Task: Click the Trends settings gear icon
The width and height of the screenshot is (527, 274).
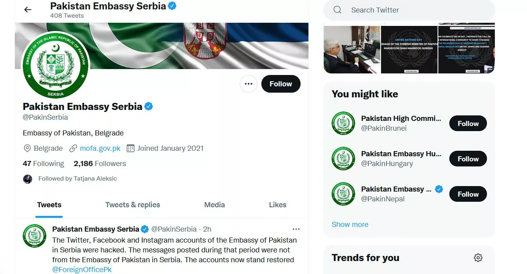Action: (478, 258)
